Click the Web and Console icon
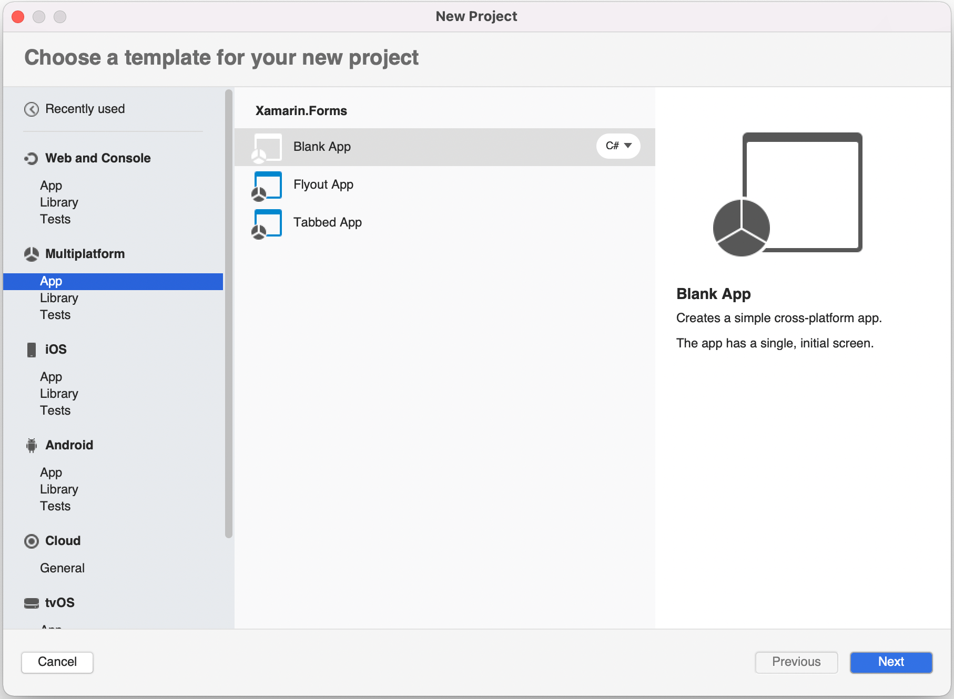954x699 pixels. coord(32,158)
